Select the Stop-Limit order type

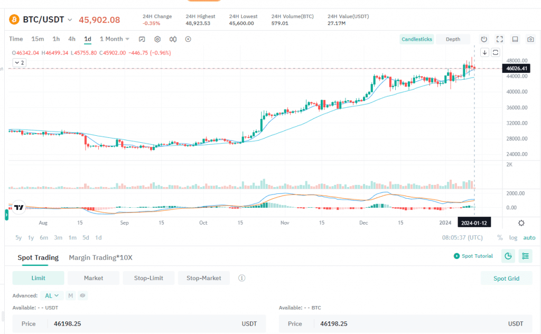coord(148,278)
